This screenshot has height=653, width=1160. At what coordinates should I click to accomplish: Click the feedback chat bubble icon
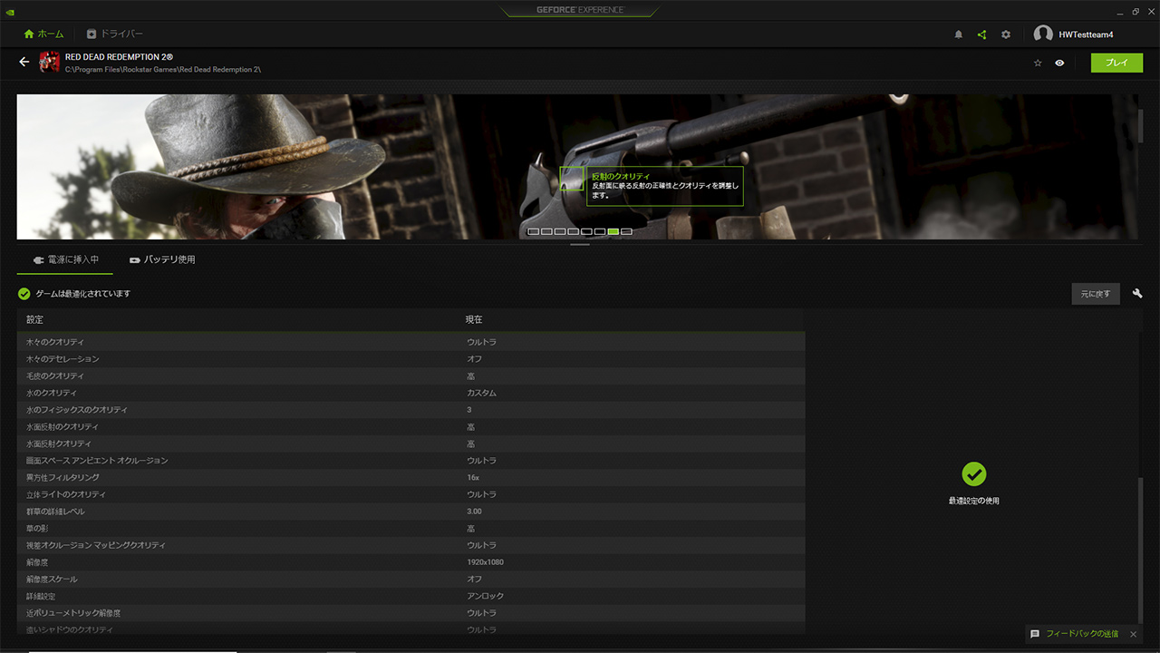point(1035,634)
